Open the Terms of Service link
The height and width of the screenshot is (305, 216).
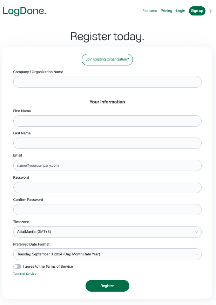click(25, 274)
